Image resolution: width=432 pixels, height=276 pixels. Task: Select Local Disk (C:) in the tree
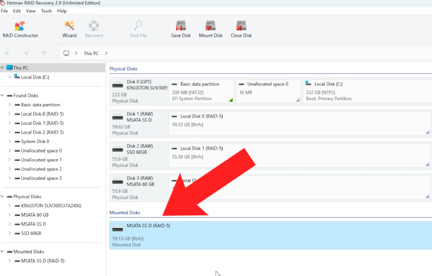[x=35, y=77]
